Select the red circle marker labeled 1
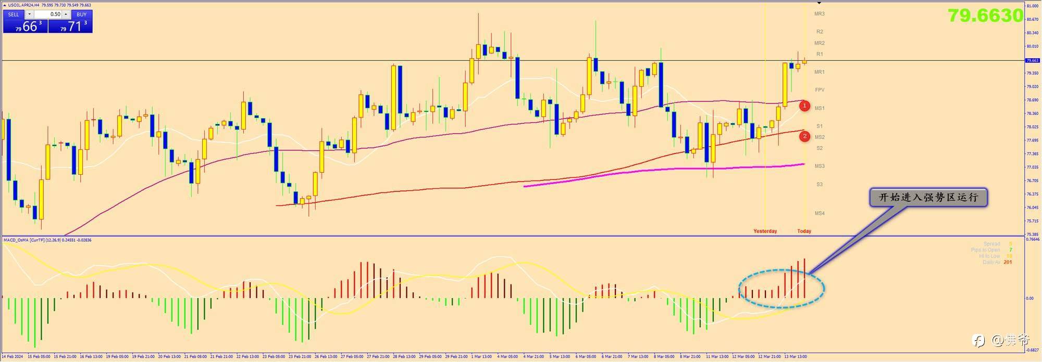The image size is (1042, 362). pos(804,106)
